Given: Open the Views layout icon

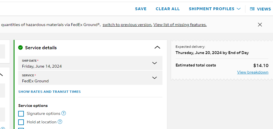Looking at the screenshot, I should click(x=252, y=9).
